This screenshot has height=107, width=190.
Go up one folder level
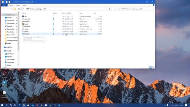click(x=12, y=9)
